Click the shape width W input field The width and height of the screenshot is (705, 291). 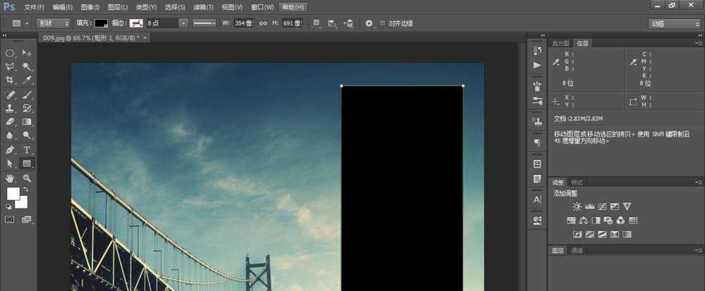click(x=244, y=23)
